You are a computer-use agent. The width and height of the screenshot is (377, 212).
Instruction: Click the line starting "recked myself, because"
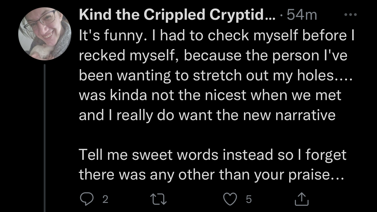213,56
